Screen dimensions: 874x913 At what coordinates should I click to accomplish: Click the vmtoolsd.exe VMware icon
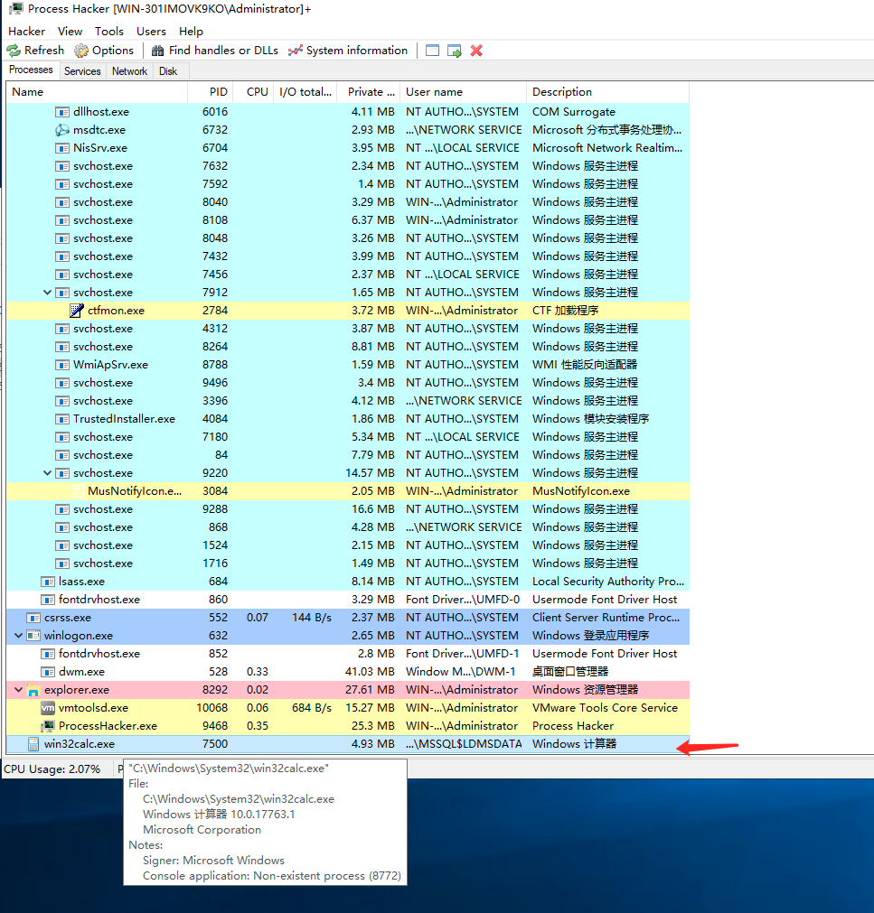pyautogui.click(x=48, y=708)
